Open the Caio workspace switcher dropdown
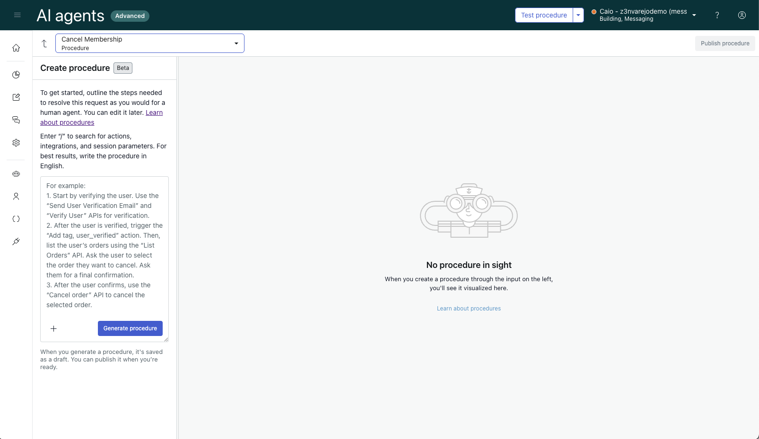The height and width of the screenshot is (439, 759). [x=694, y=15]
